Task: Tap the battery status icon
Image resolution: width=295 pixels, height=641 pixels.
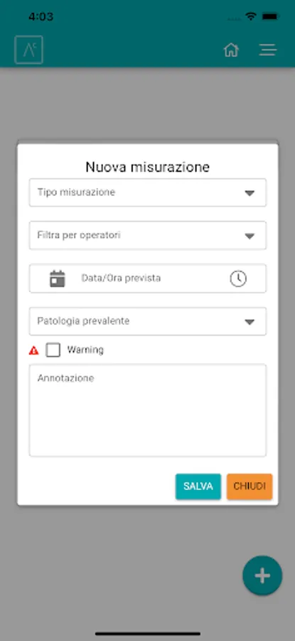Action: pyautogui.click(x=270, y=16)
